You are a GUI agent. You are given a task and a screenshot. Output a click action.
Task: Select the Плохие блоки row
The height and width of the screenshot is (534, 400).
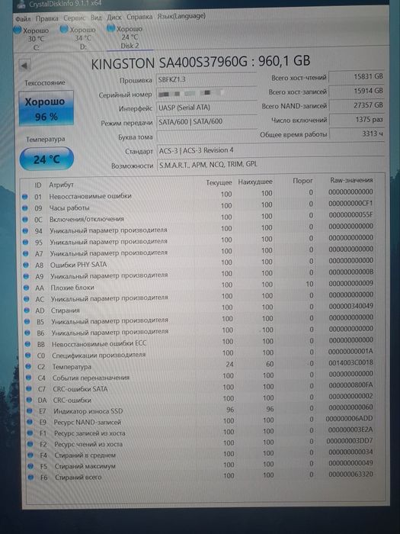(200, 286)
